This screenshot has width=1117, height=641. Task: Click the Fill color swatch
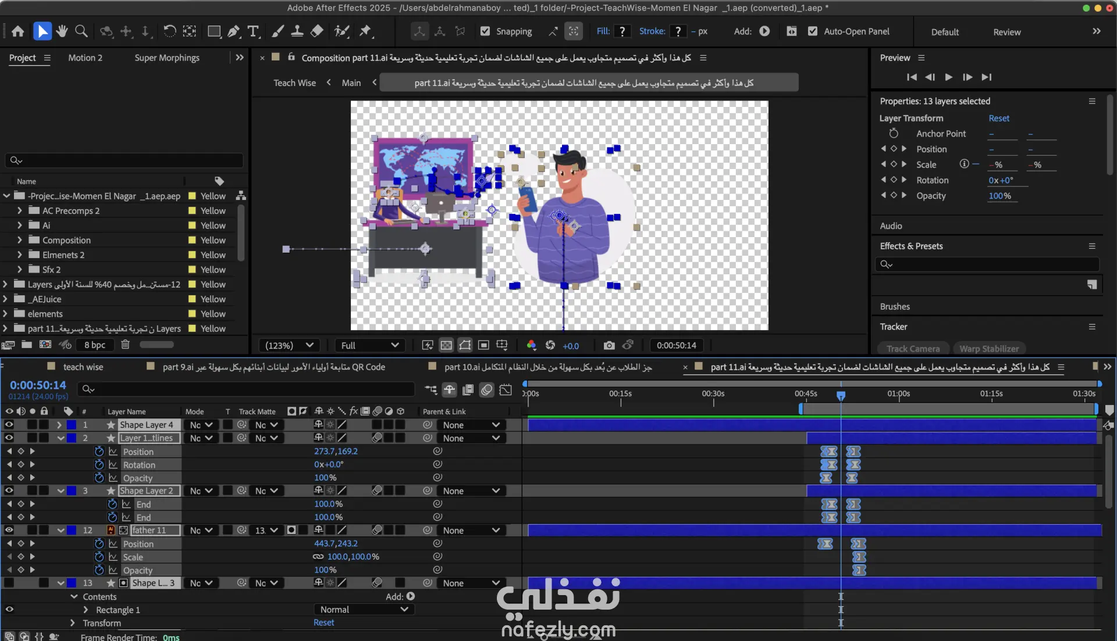(622, 31)
